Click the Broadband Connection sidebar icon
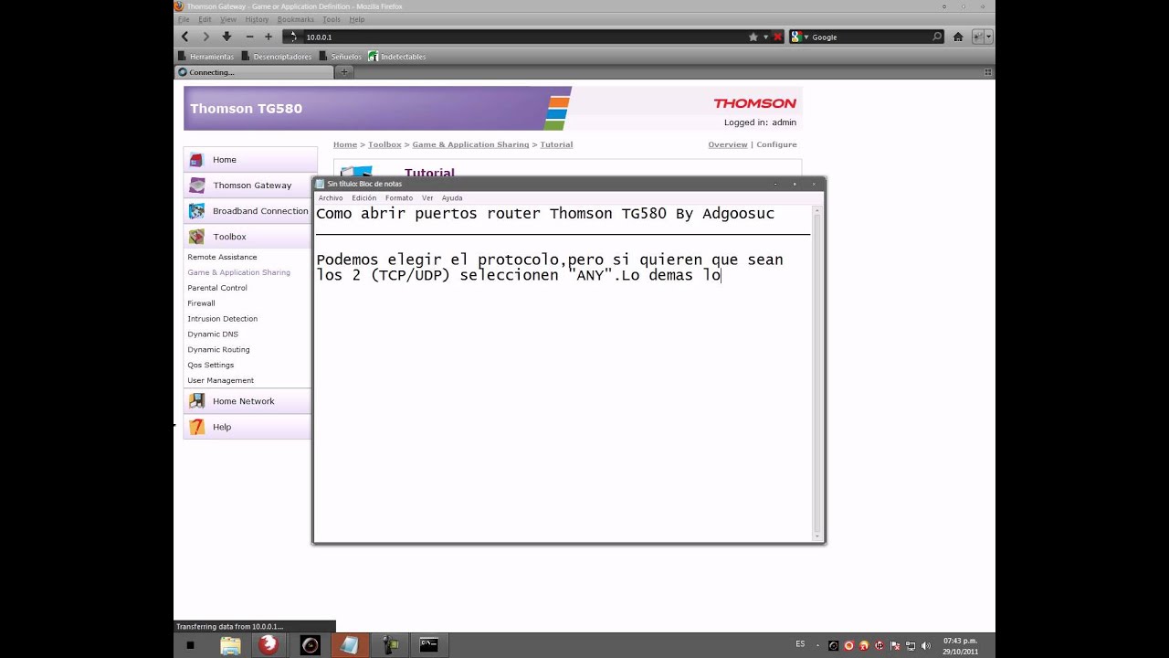 pyautogui.click(x=196, y=211)
